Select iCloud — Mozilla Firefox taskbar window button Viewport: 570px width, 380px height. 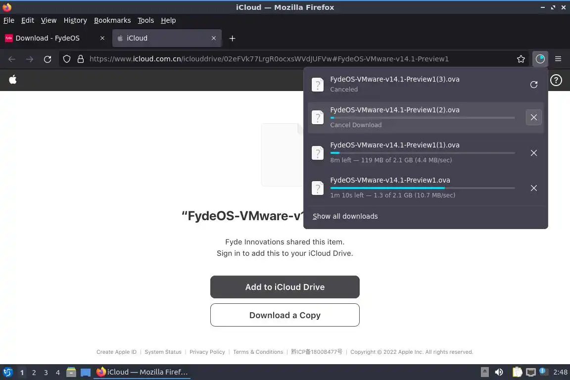(x=142, y=372)
